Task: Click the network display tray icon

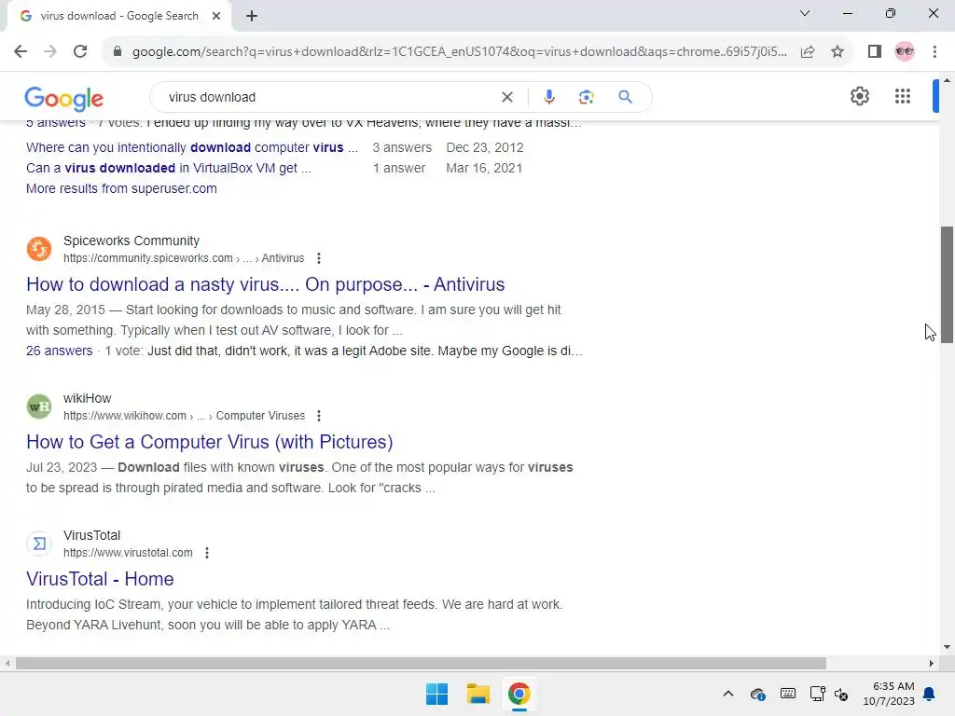Action: click(817, 694)
